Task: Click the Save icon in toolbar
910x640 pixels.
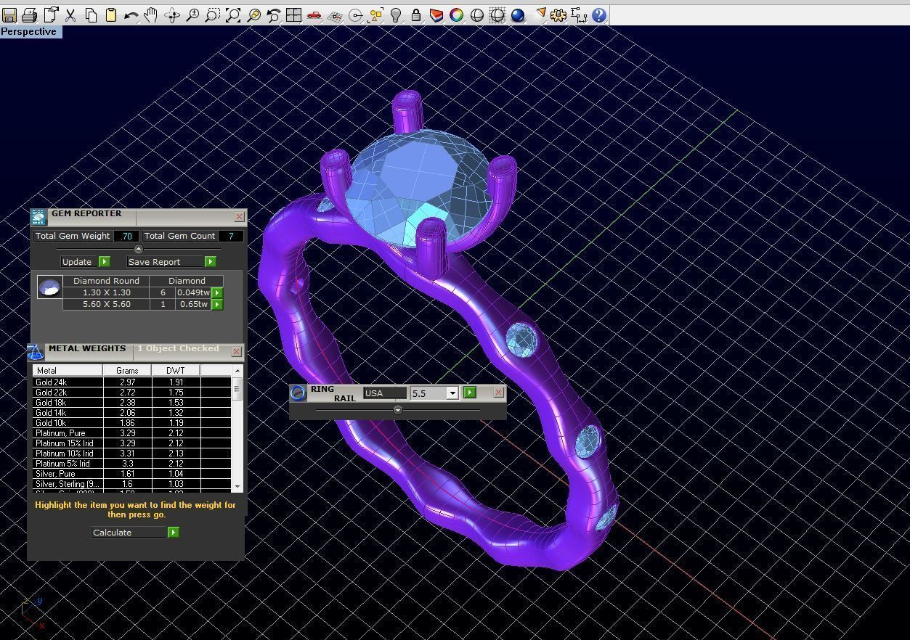Action: click(9, 15)
